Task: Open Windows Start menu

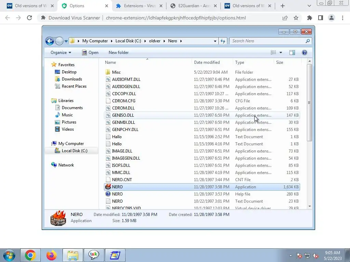Action: pos(9,255)
